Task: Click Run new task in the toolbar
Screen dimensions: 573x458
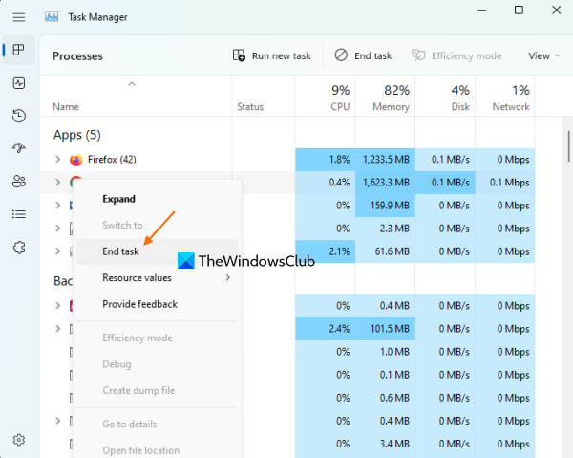Action: tap(272, 55)
